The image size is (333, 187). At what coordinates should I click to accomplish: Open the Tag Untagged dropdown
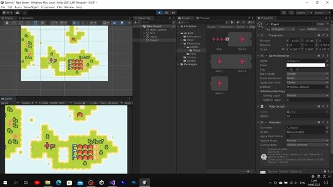click(283, 29)
